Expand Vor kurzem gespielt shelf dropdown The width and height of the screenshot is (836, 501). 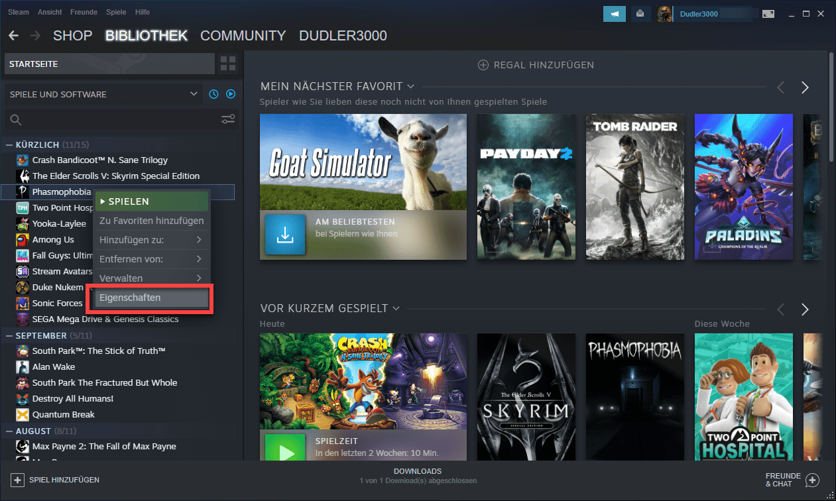tap(396, 308)
